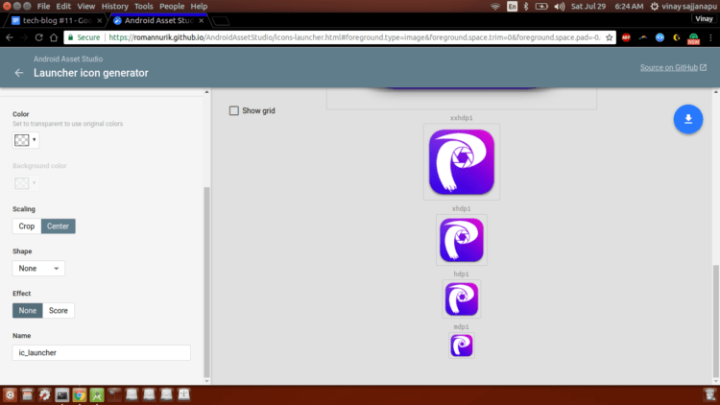
Task: Click the left settings panel scrollbar
Action: [206, 282]
